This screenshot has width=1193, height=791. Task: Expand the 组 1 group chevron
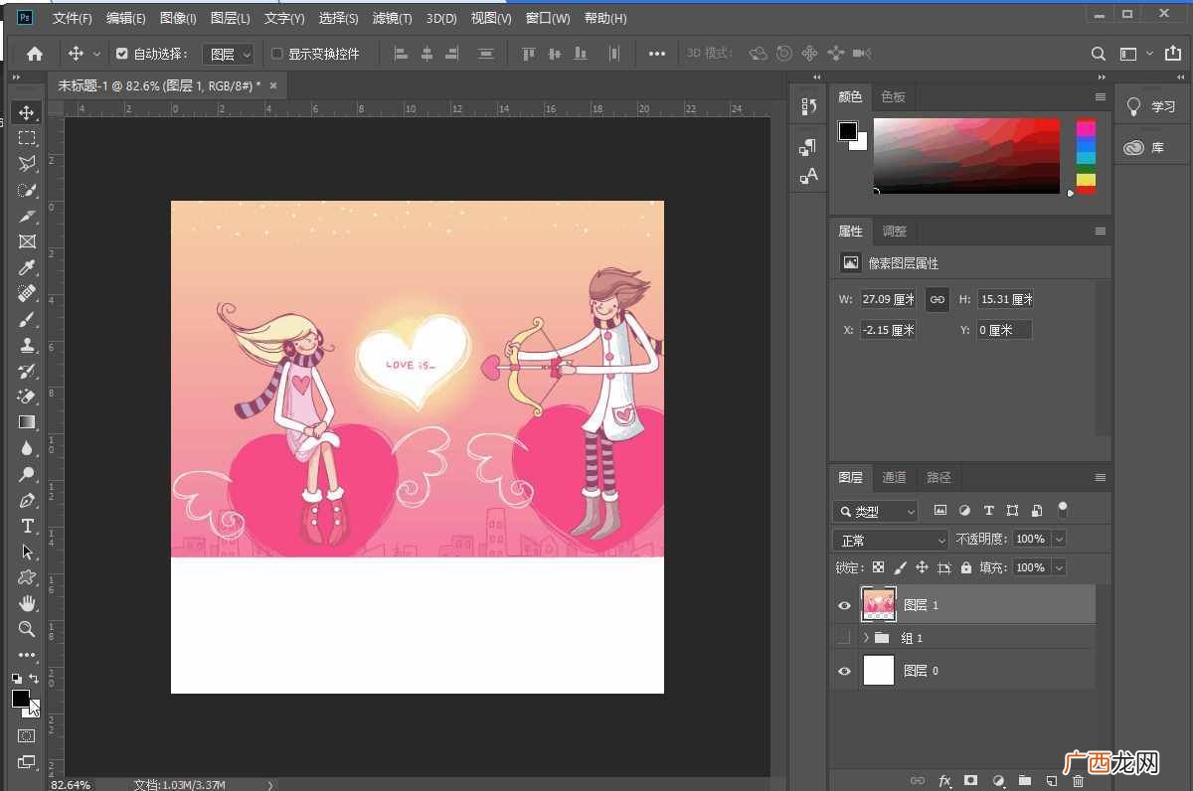(866, 637)
